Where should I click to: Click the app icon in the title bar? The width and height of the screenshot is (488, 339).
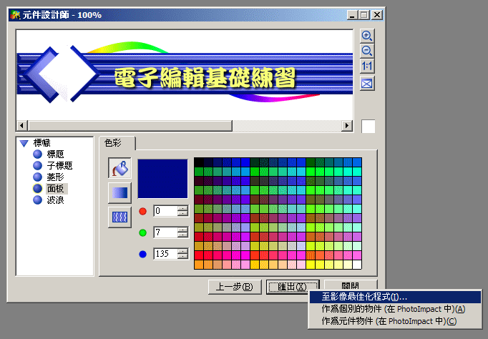coord(15,14)
